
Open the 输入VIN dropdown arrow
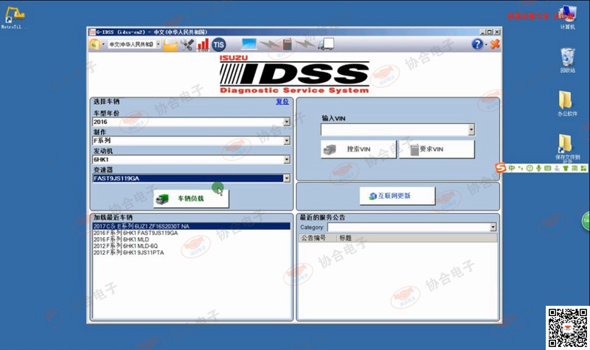471,130
